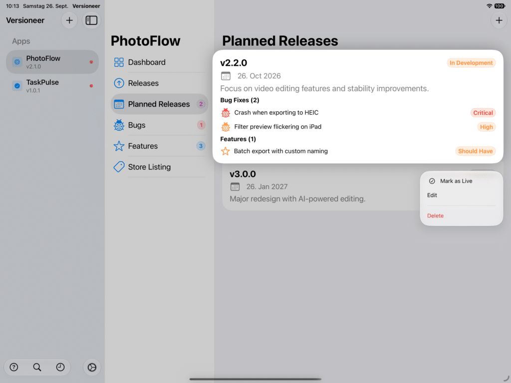The width and height of the screenshot is (511, 383).
Task: Click the 26. Oct 2026 date
Action: click(x=259, y=76)
